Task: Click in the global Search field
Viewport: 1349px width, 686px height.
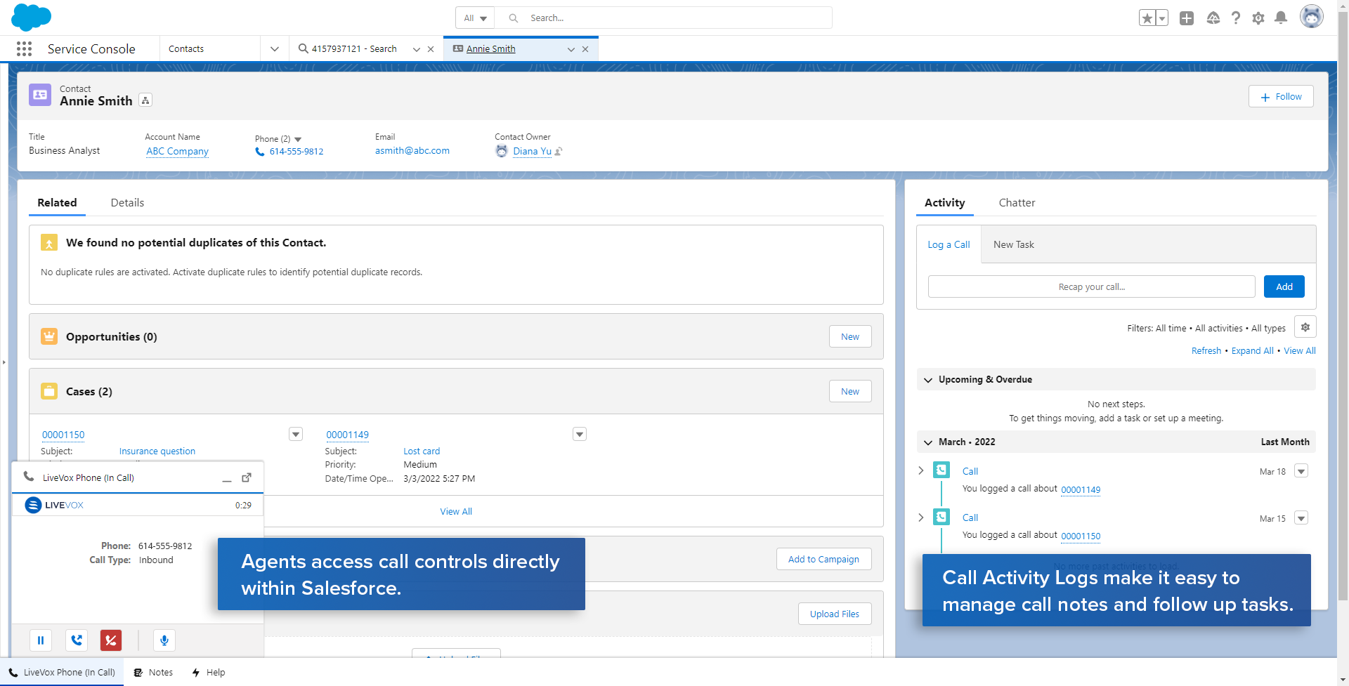Action: pos(663,18)
